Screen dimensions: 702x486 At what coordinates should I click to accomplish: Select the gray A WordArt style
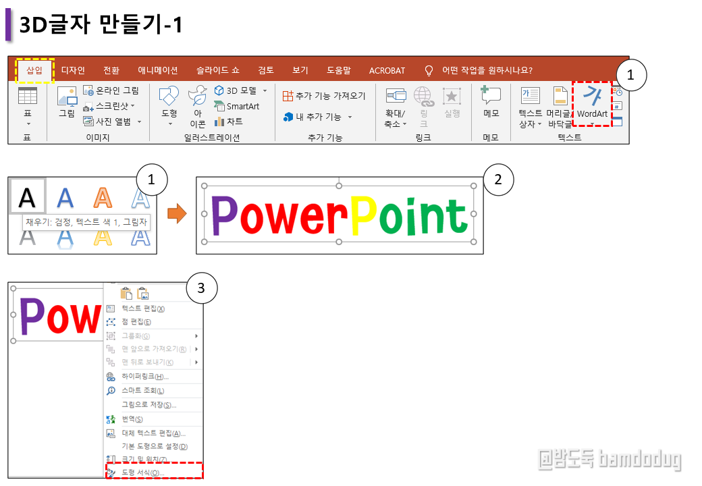27,237
